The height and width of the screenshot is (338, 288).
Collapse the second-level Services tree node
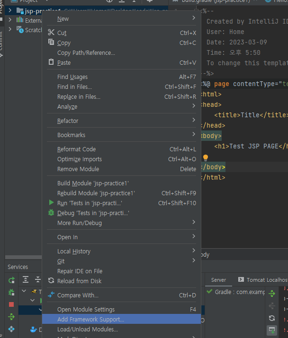(x=32, y=300)
